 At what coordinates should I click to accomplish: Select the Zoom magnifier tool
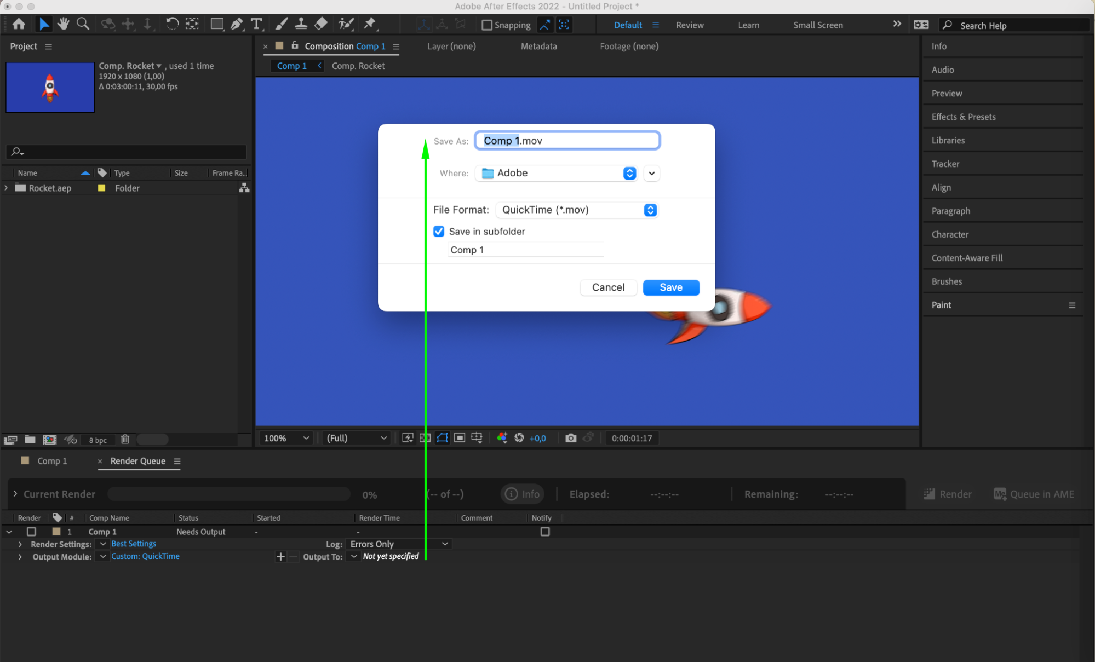tap(83, 24)
